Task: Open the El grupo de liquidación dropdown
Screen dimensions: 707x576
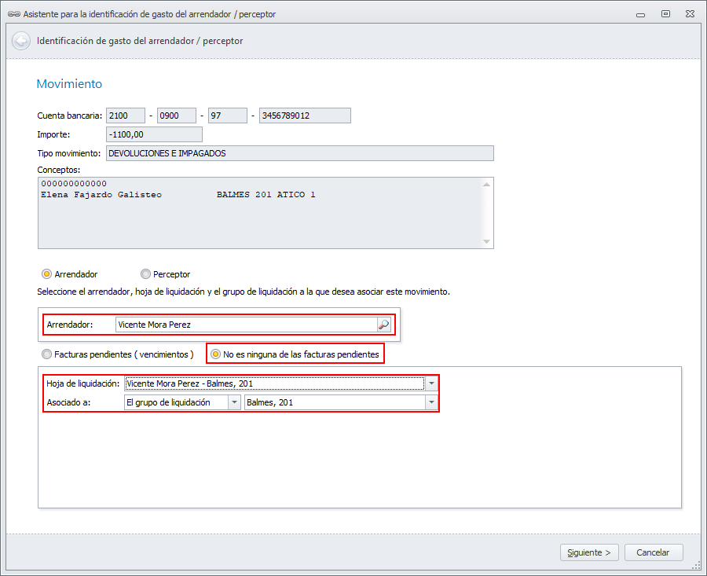Action: click(x=234, y=402)
